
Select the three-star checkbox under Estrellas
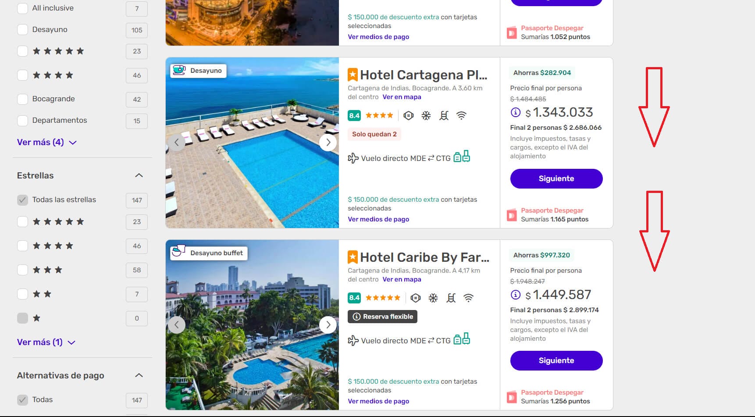(x=22, y=270)
